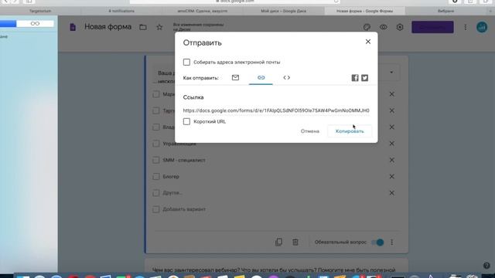Screen dimensions: 495x278
Task: Star the form
Action: pyautogui.click(x=159, y=27)
